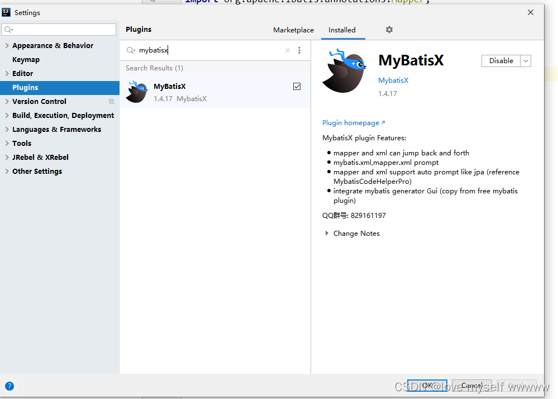558x399 pixels.
Task: Focus the settings search field
Action: (x=59, y=30)
